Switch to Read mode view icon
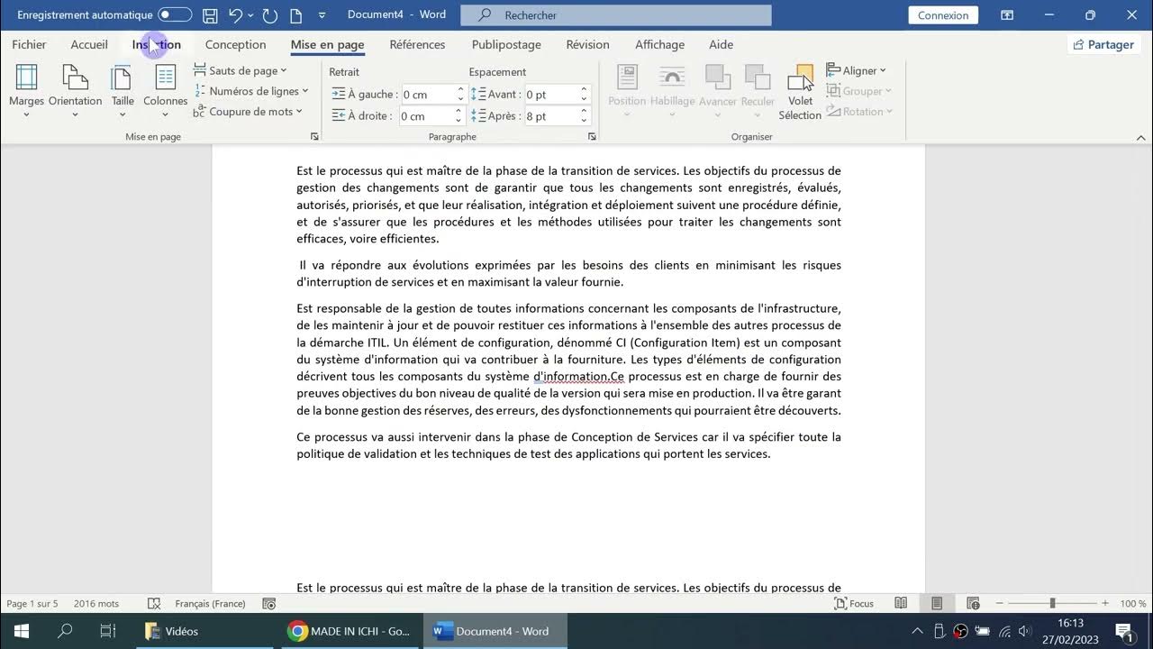Screen dimensions: 1153x649 pos(901,604)
